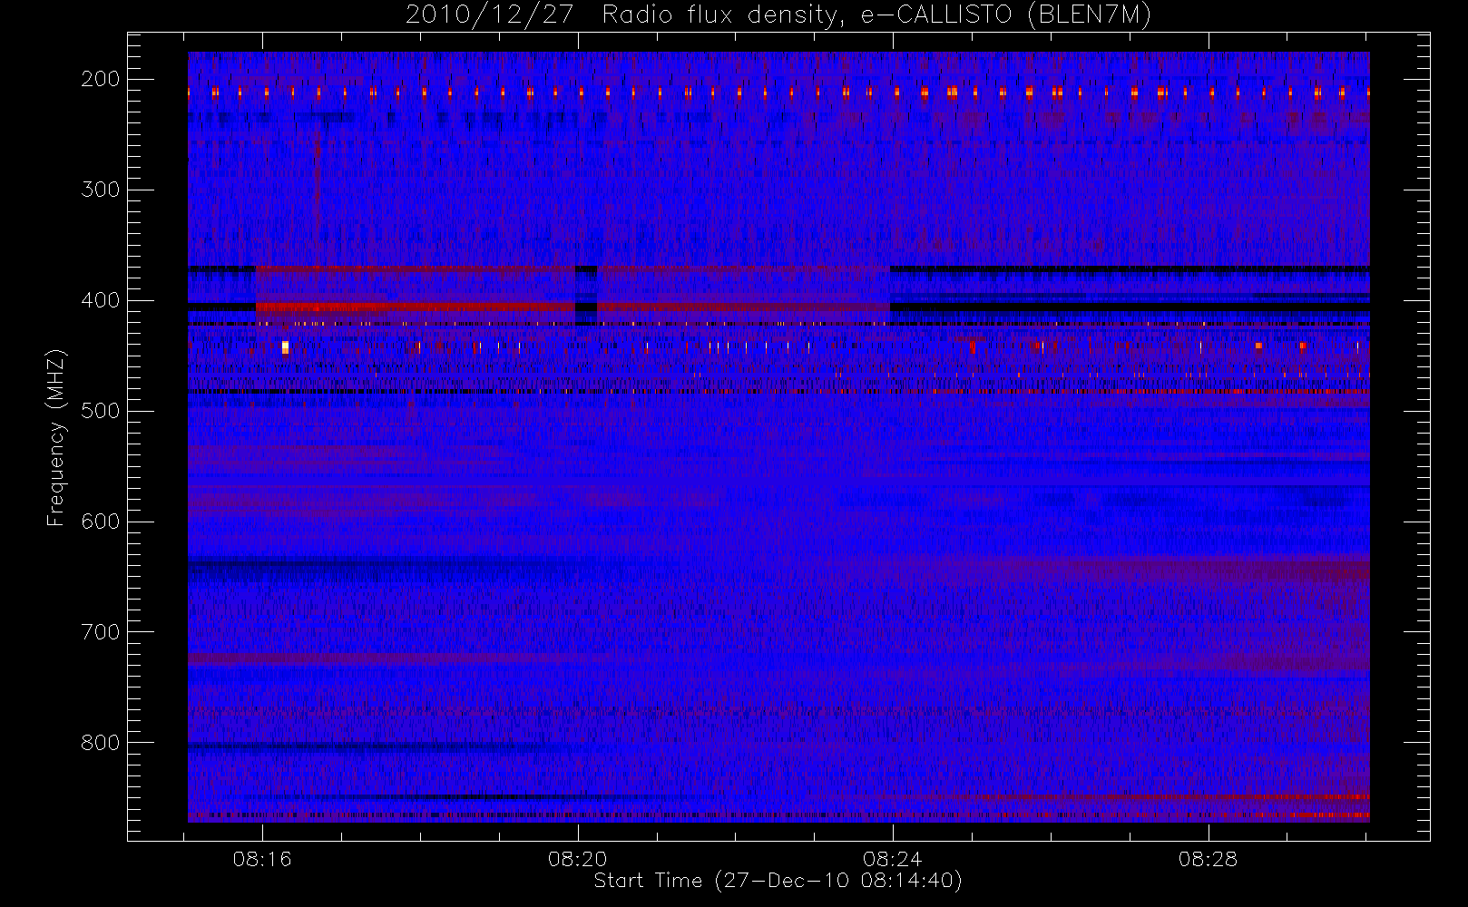Click the 'Frequency (MHZ)' axis label
The width and height of the screenshot is (1468, 907).
(56, 437)
